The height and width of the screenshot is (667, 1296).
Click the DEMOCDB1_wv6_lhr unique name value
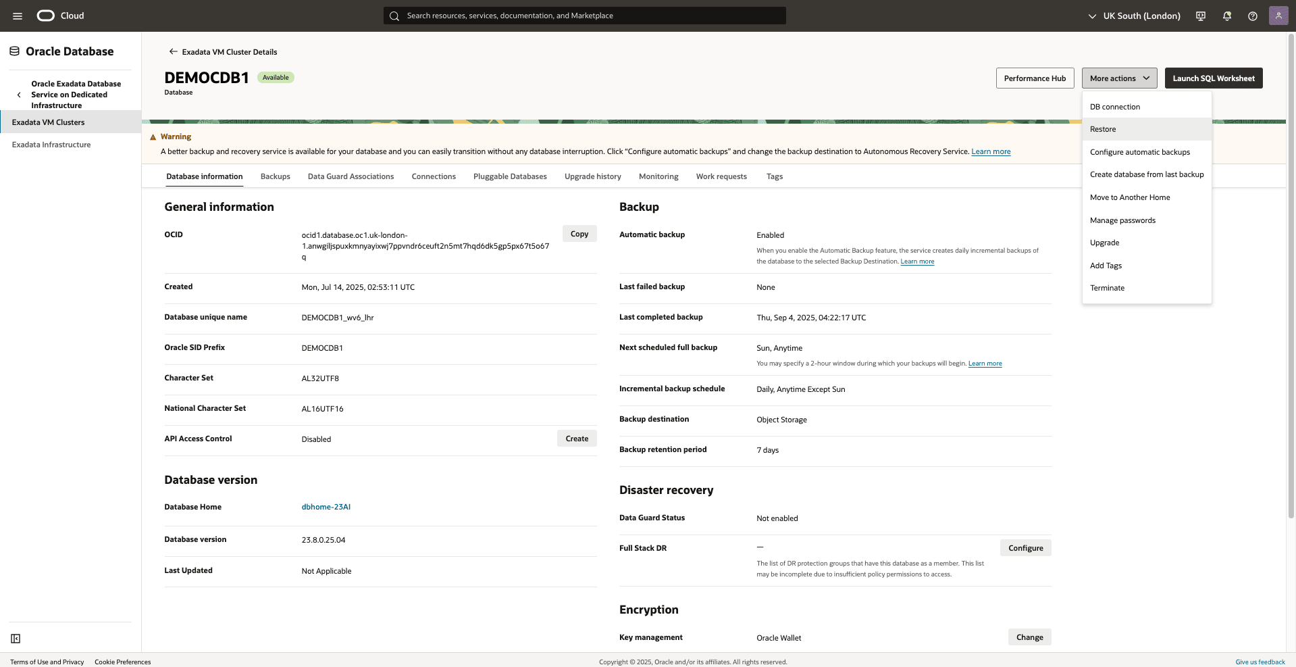(338, 318)
